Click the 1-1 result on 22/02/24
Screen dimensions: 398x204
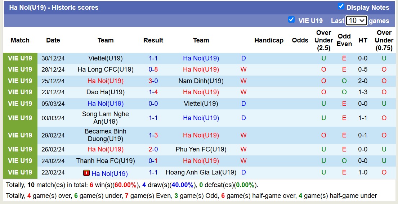click(153, 172)
